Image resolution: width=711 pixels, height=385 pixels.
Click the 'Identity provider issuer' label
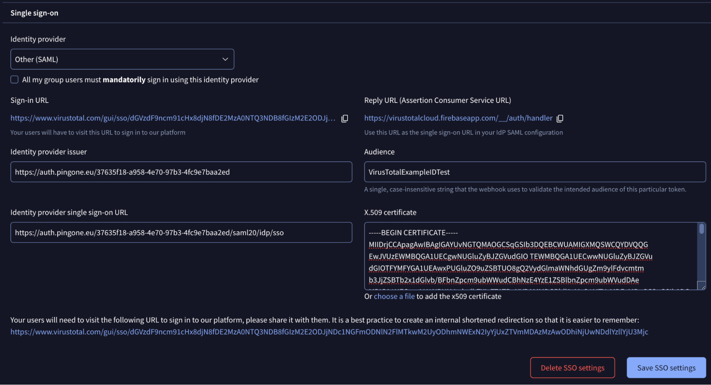48,152
